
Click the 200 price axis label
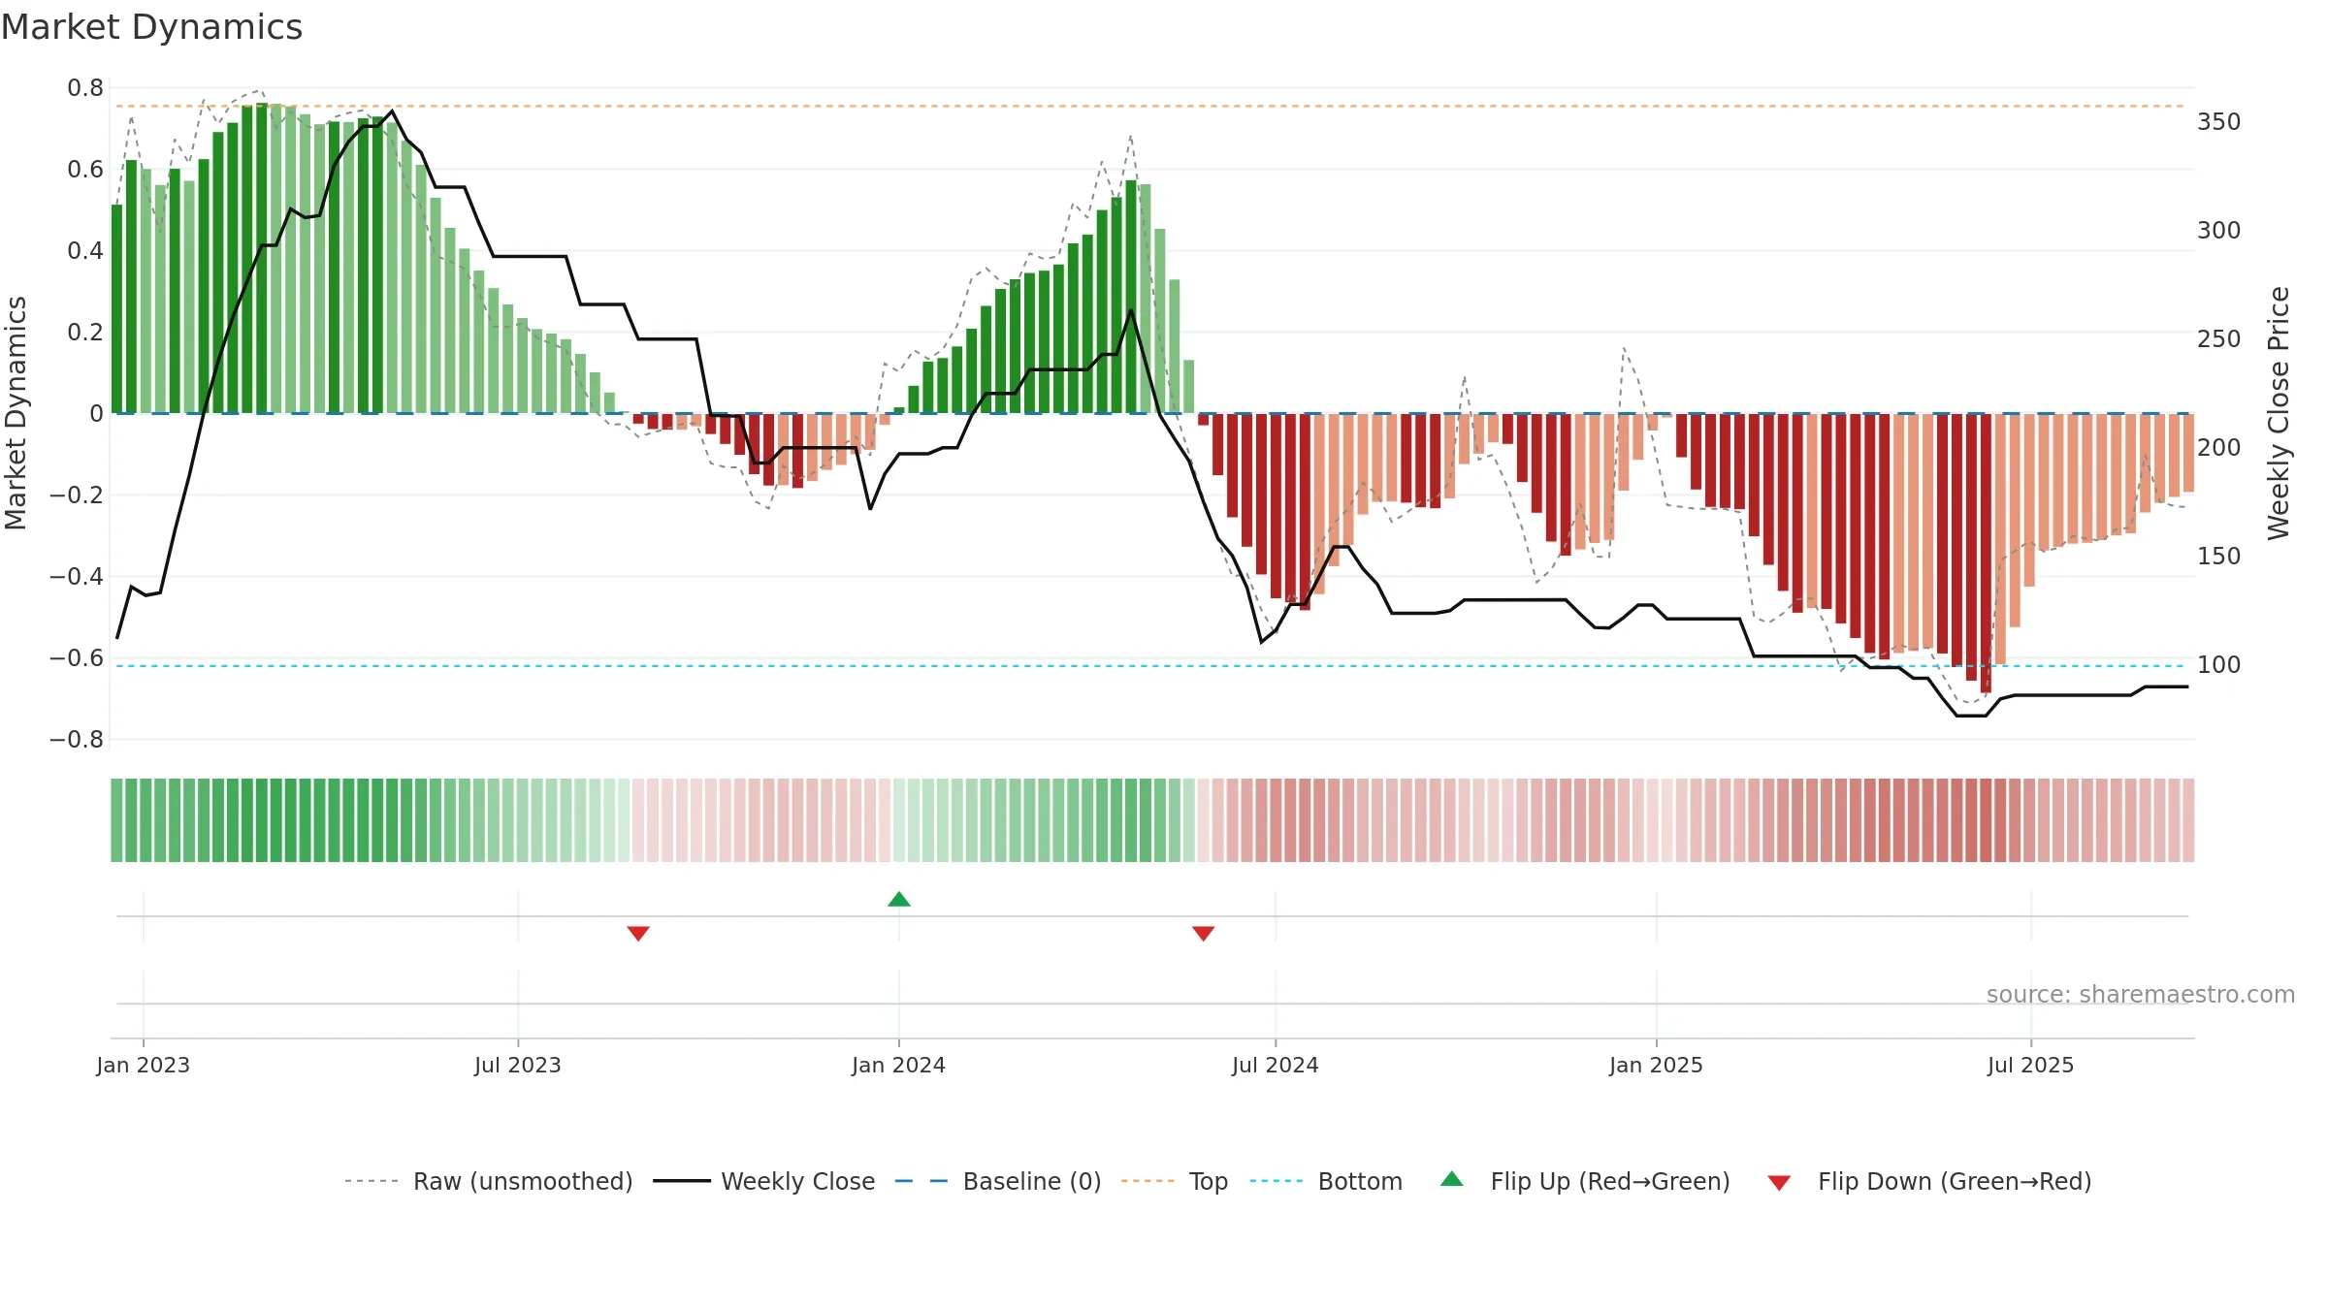click(2219, 448)
